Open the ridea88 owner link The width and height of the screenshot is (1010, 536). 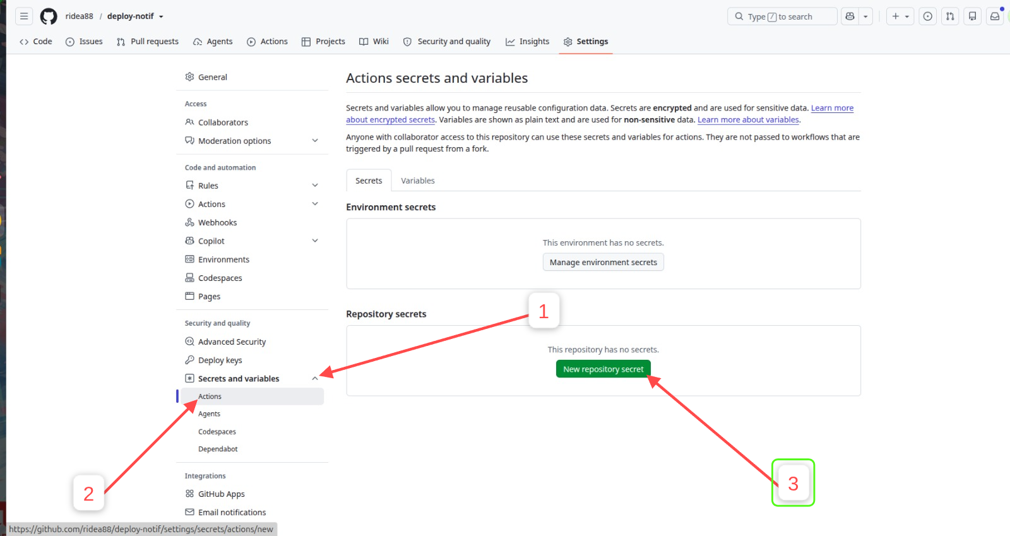pyautogui.click(x=80, y=16)
